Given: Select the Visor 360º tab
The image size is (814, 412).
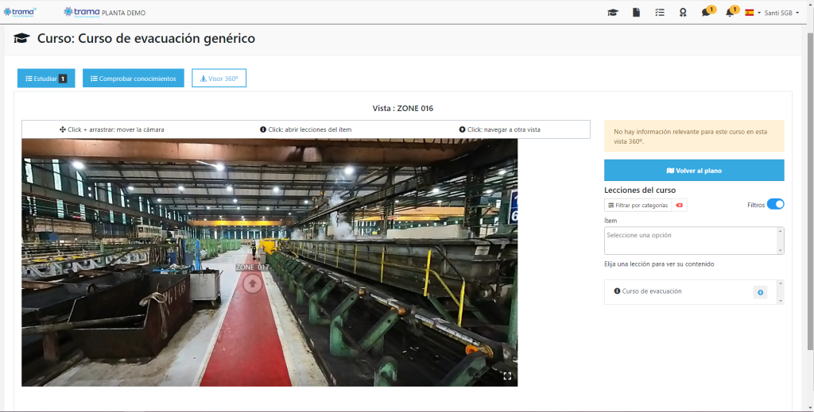Looking at the screenshot, I should tap(219, 79).
